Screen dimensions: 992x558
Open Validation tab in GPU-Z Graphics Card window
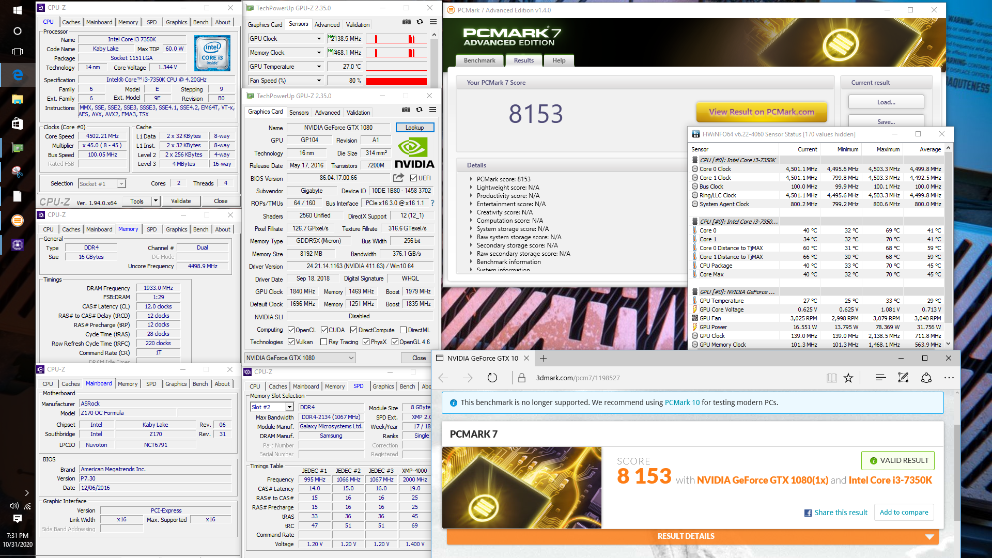coord(358,112)
